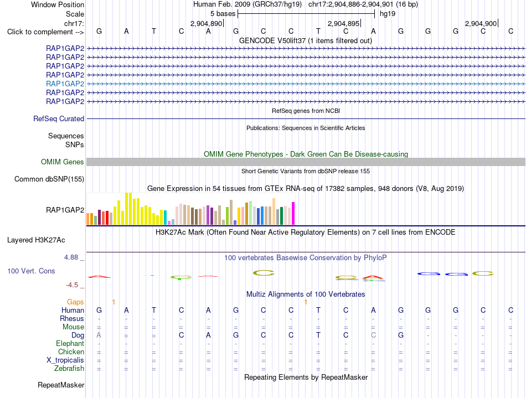Click the Common dbSNP(155) label
This screenshot has width=526, height=398.
point(49,179)
